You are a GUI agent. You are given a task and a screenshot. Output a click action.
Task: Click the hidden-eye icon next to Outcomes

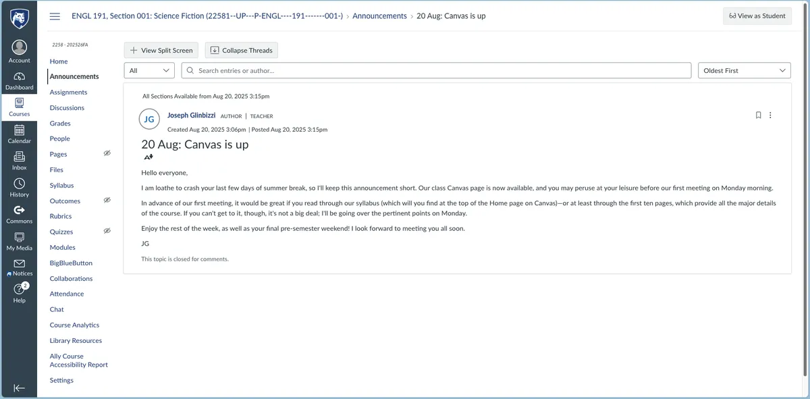click(x=107, y=201)
